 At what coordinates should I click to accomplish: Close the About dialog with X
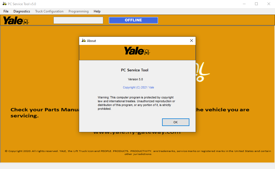[x=191, y=41]
